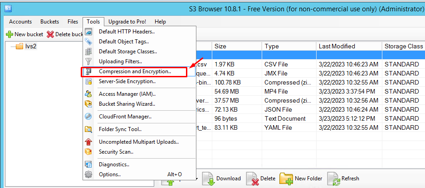Sort by Storage Class column header
Image resolution: width=425 pixels, height=188 pixels.
click(x=403, y=46)
